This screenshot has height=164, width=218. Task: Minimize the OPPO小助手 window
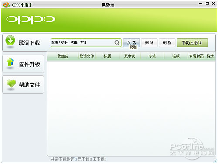click(x=201, y=3)
